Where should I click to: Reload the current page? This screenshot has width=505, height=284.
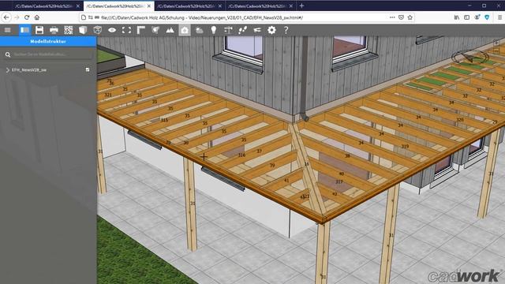27,17
